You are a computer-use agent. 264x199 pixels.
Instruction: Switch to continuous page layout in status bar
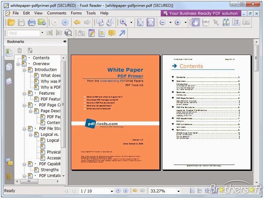[200, 191]
